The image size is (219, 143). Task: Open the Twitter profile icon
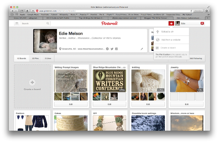[x=112, y=49]
